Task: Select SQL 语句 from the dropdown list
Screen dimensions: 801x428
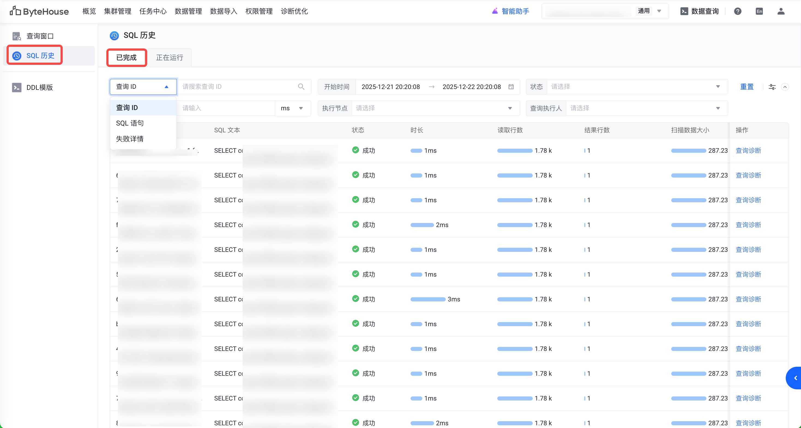Action: (130, 123)
